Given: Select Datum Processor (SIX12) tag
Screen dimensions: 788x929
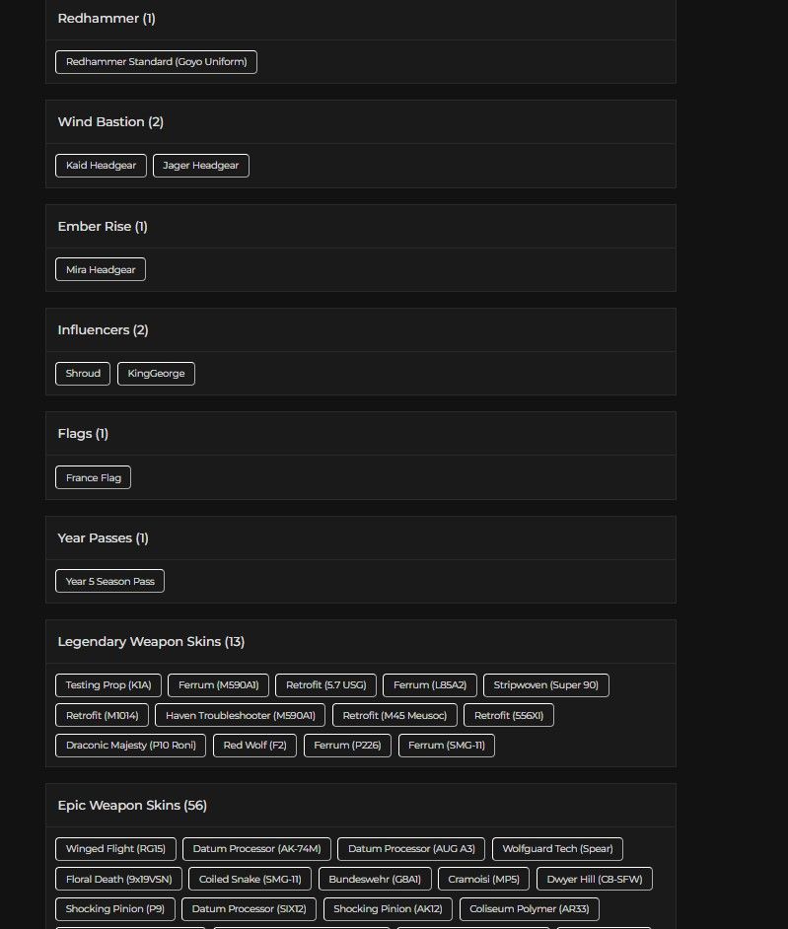Looking at the screenshot, I should 249,909.
